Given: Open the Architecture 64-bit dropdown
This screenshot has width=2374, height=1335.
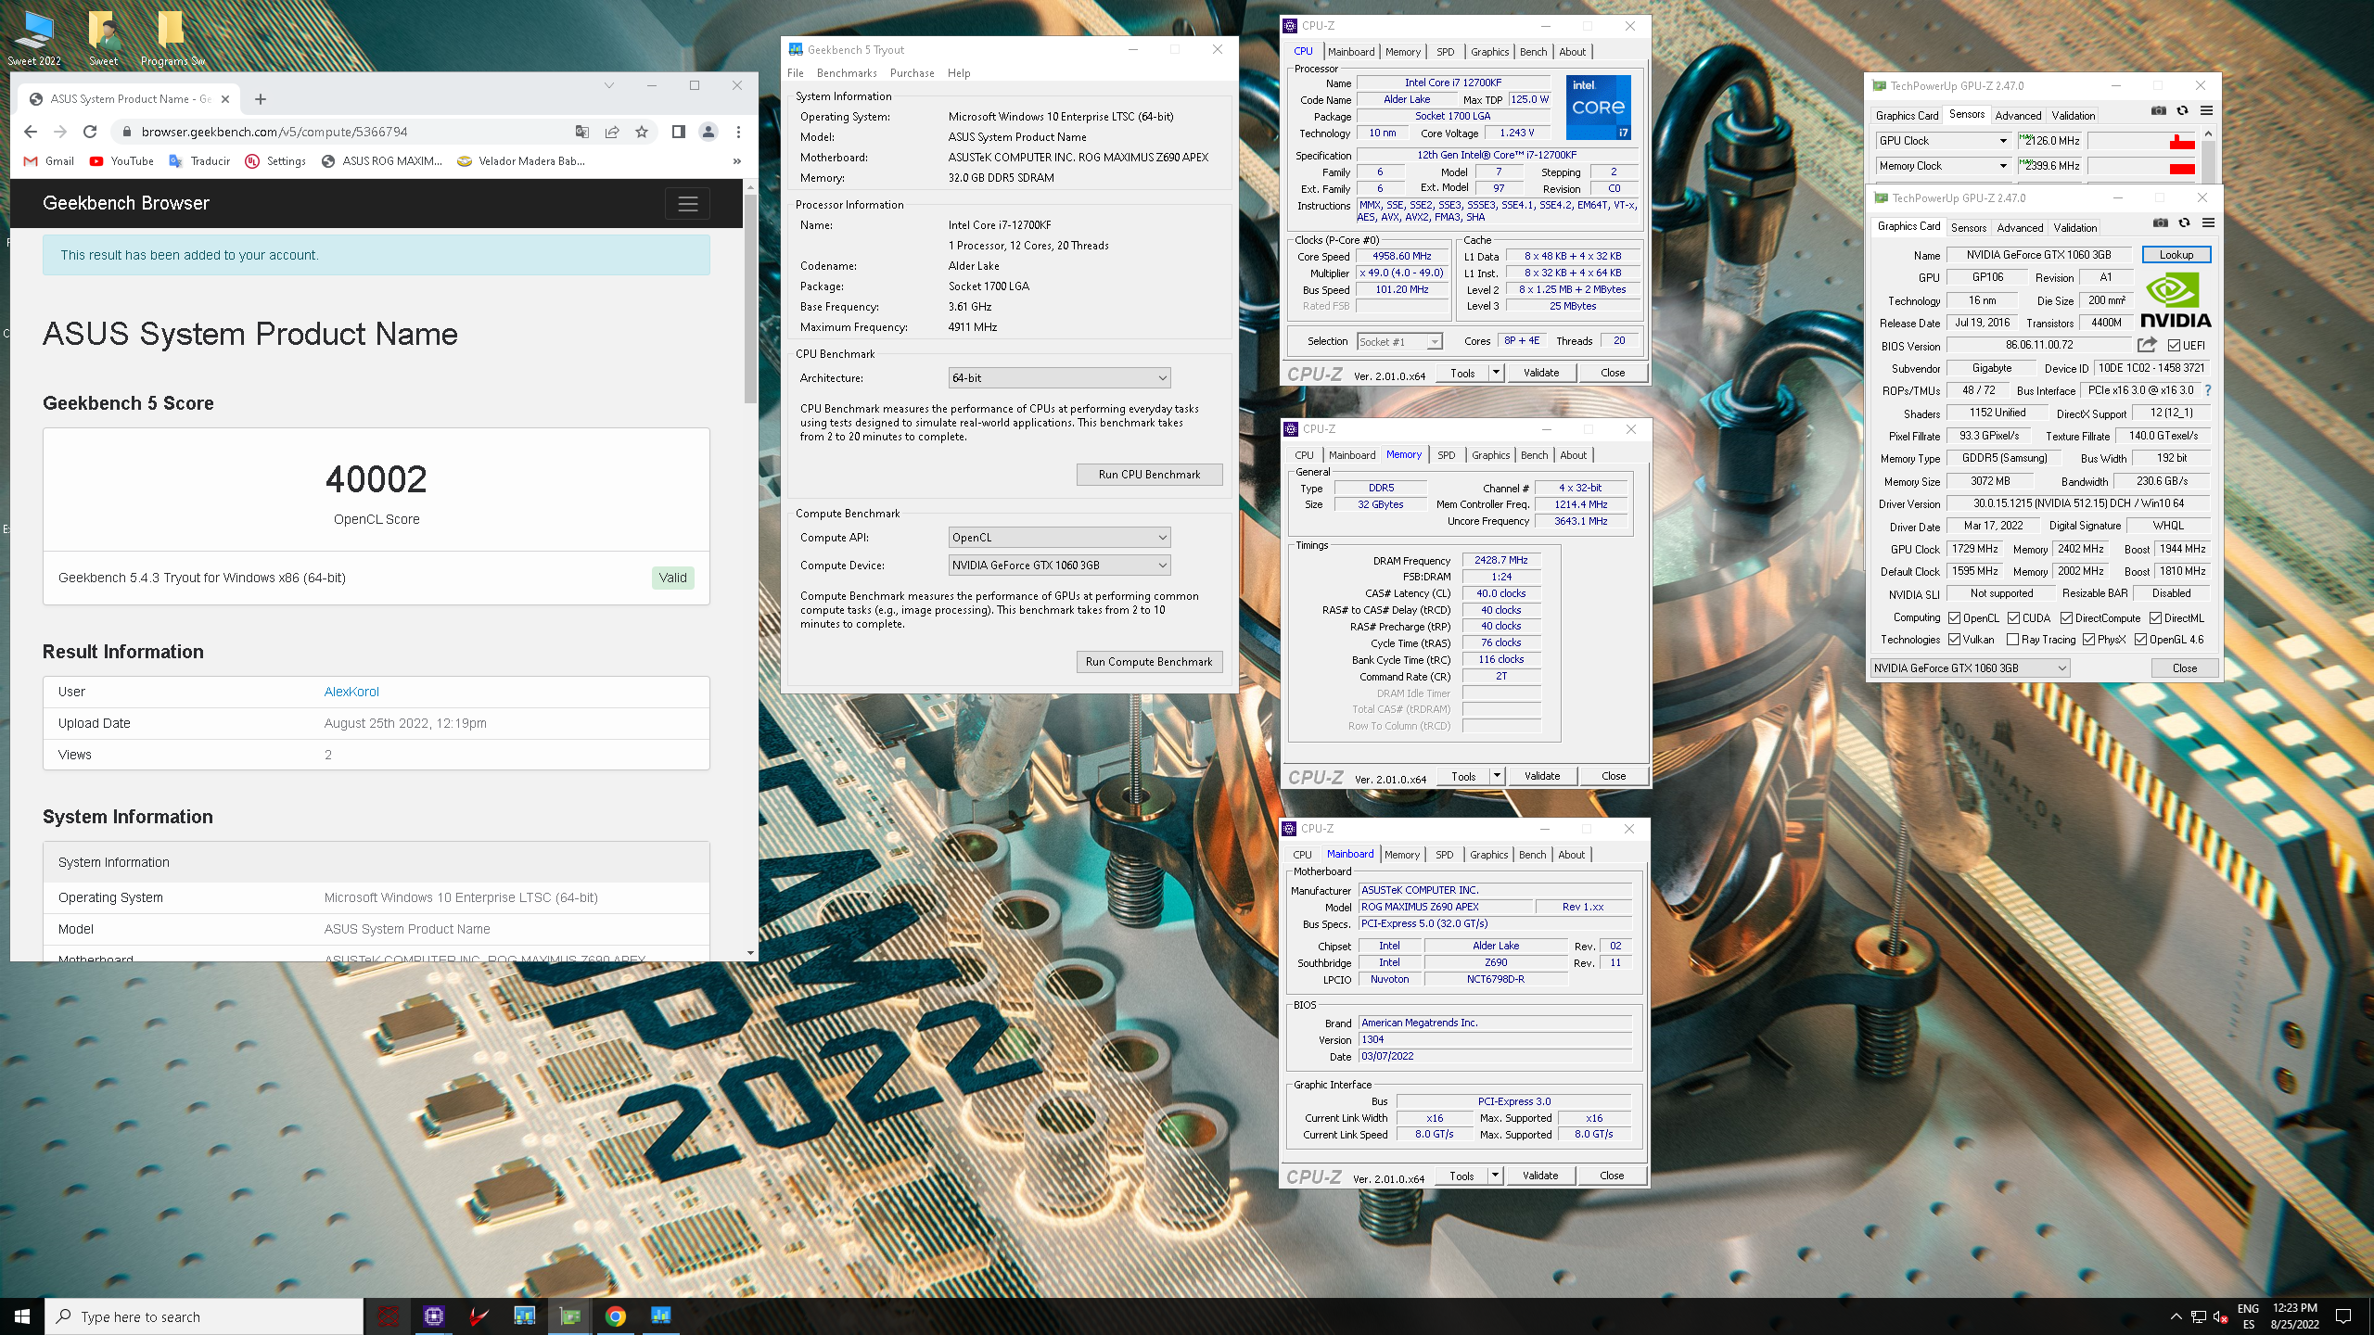Looking at the screenshot, I should coord(1059,378).
